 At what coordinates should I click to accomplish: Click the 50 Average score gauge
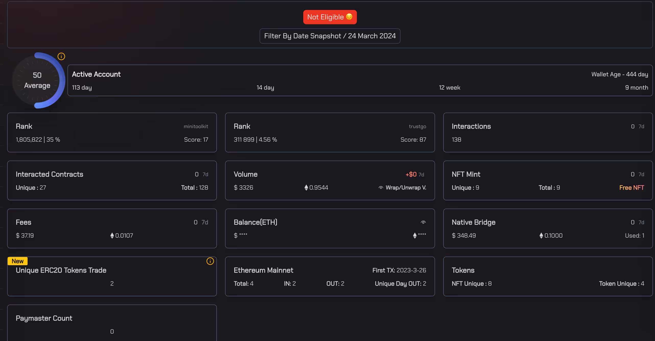[x=37, y=80]
